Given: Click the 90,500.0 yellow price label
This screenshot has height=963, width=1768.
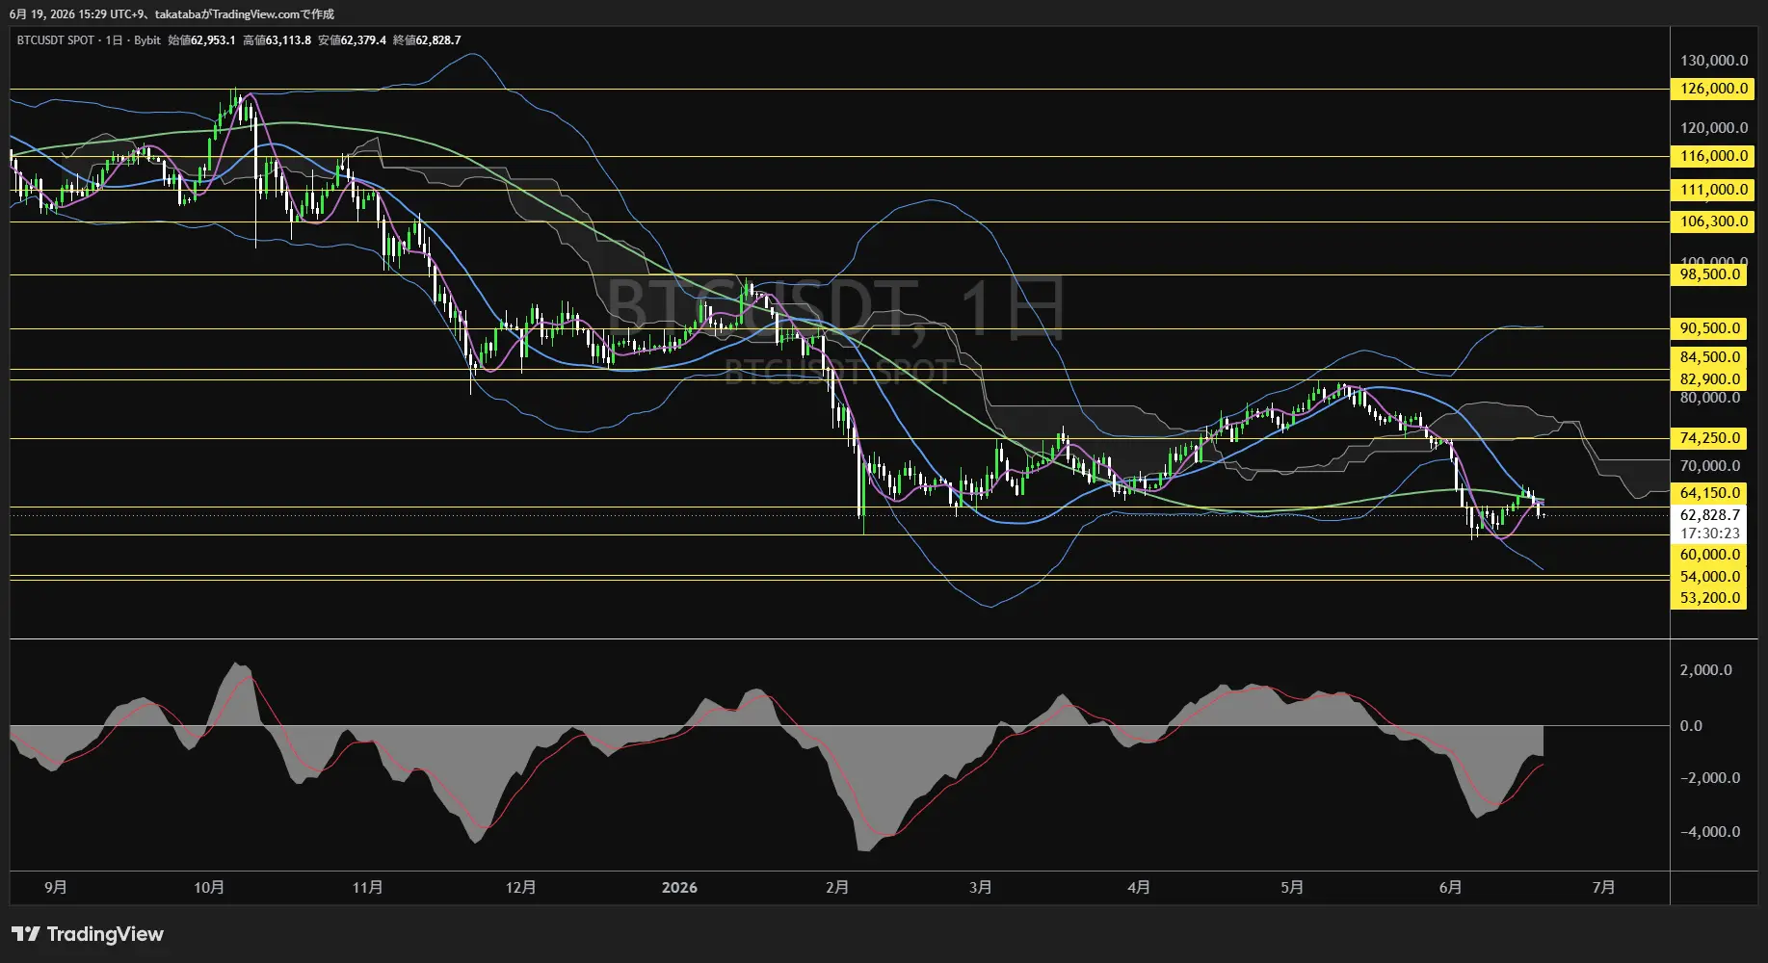Looking at the screenshot, I should coord(1710,328).
